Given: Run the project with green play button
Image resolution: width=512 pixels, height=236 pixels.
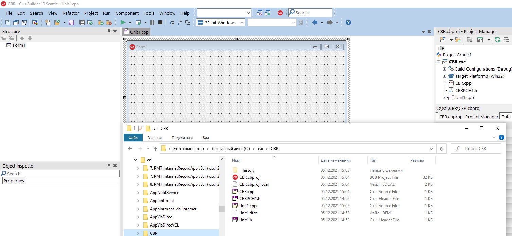Looking at the screenshot, I should [x=123, y=22].
